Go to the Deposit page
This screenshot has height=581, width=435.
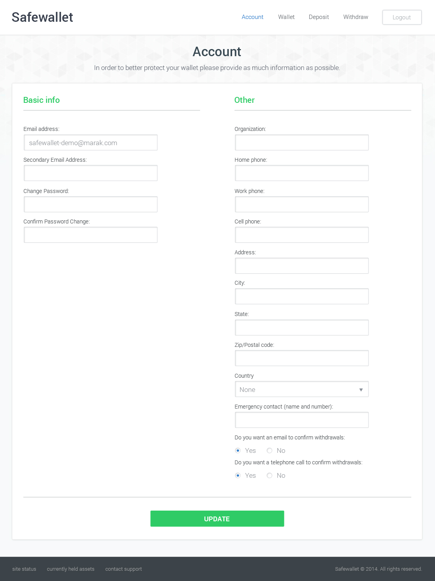click(x=319, y=17)
